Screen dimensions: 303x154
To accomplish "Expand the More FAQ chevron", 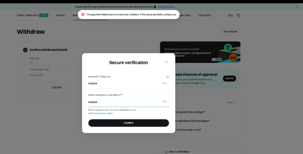I will (x=235, y=102).
